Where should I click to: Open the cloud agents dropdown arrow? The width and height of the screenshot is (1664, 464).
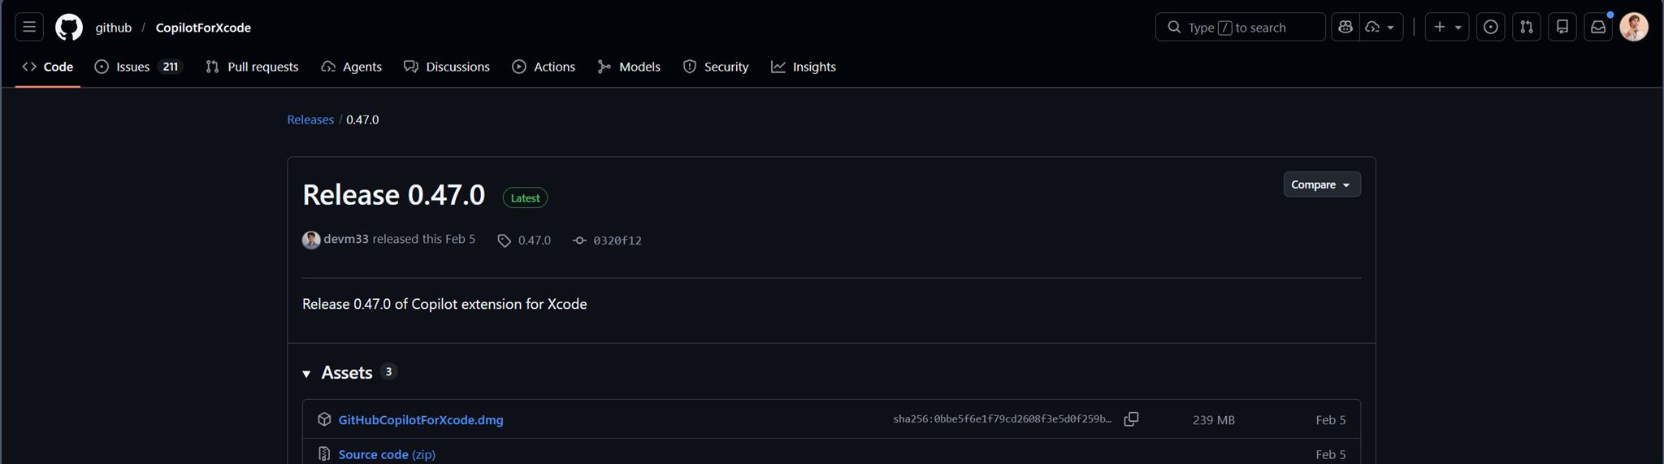click(x=1390, y=27)
